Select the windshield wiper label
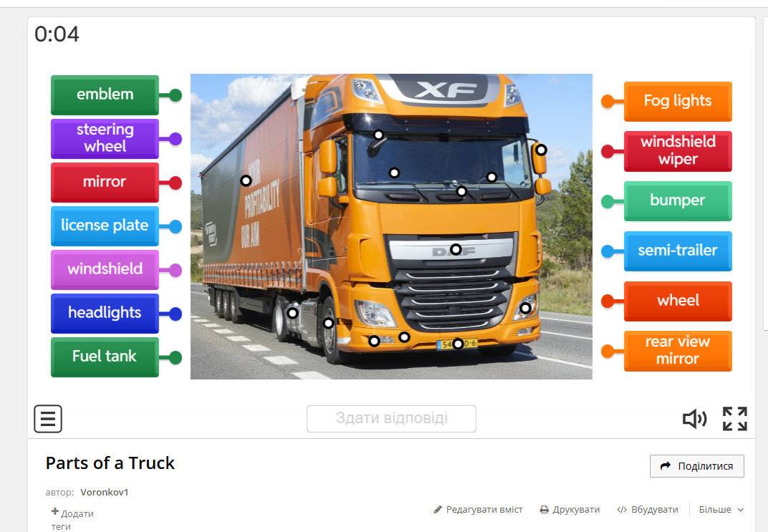The height and width of the screenshot is (532, 768). [x=678, y=151]
